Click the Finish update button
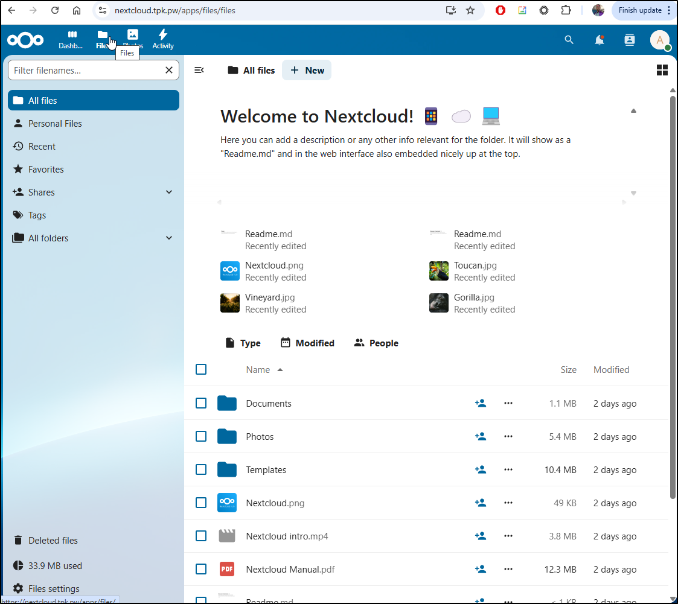This screenshot has width=678, height=604. [x=639, y=10]
